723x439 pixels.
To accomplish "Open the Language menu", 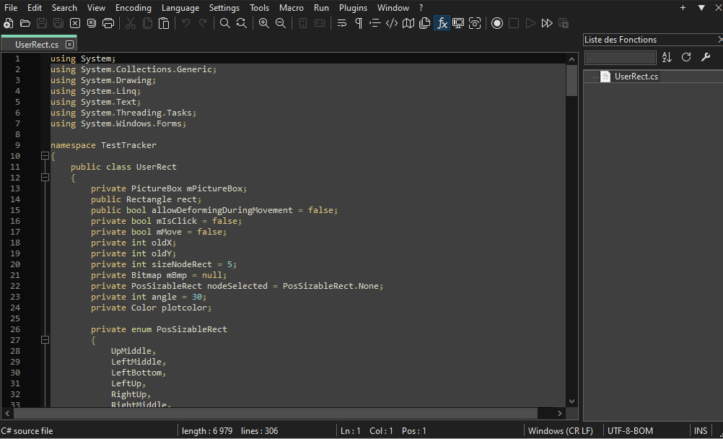I will pyautogui.click(x=180, y=8).
